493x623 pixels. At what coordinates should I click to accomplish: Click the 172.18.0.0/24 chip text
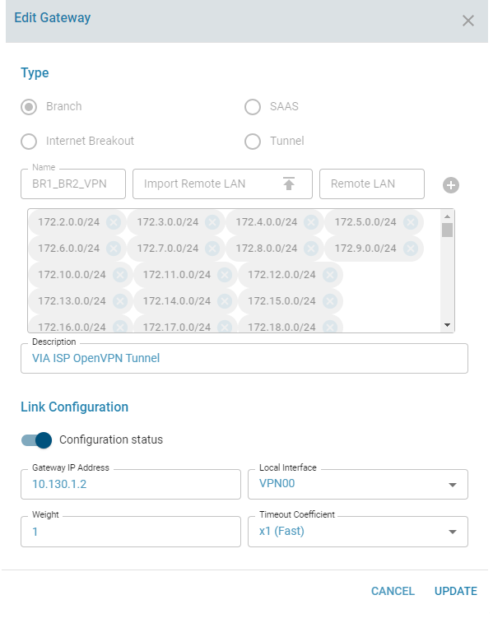(281, 328)
